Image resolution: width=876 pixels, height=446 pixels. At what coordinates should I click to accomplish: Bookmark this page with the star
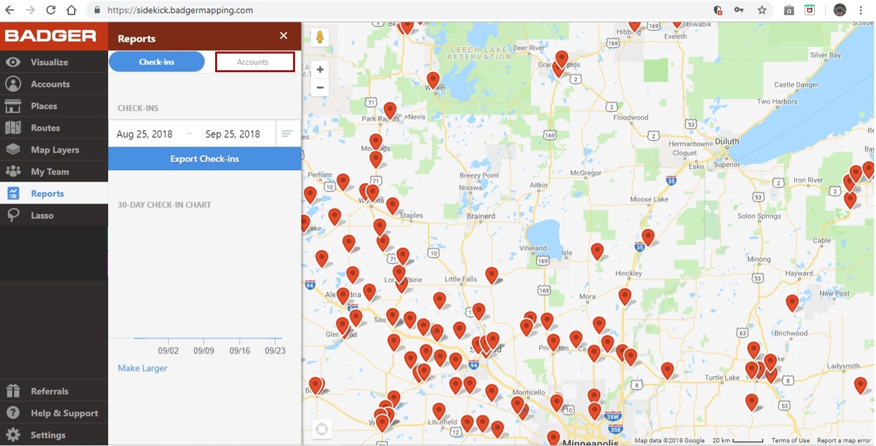tap(762, 10)
